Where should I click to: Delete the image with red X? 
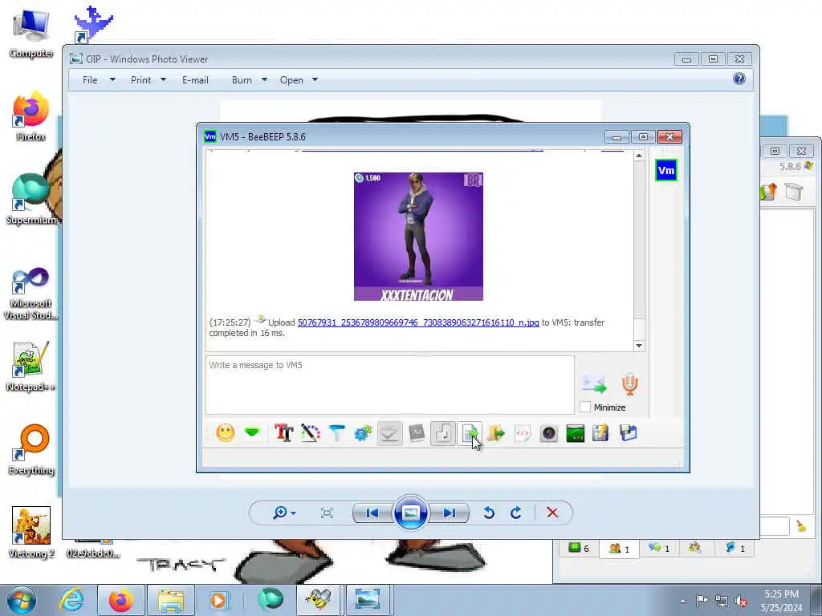tap(552, 513)
